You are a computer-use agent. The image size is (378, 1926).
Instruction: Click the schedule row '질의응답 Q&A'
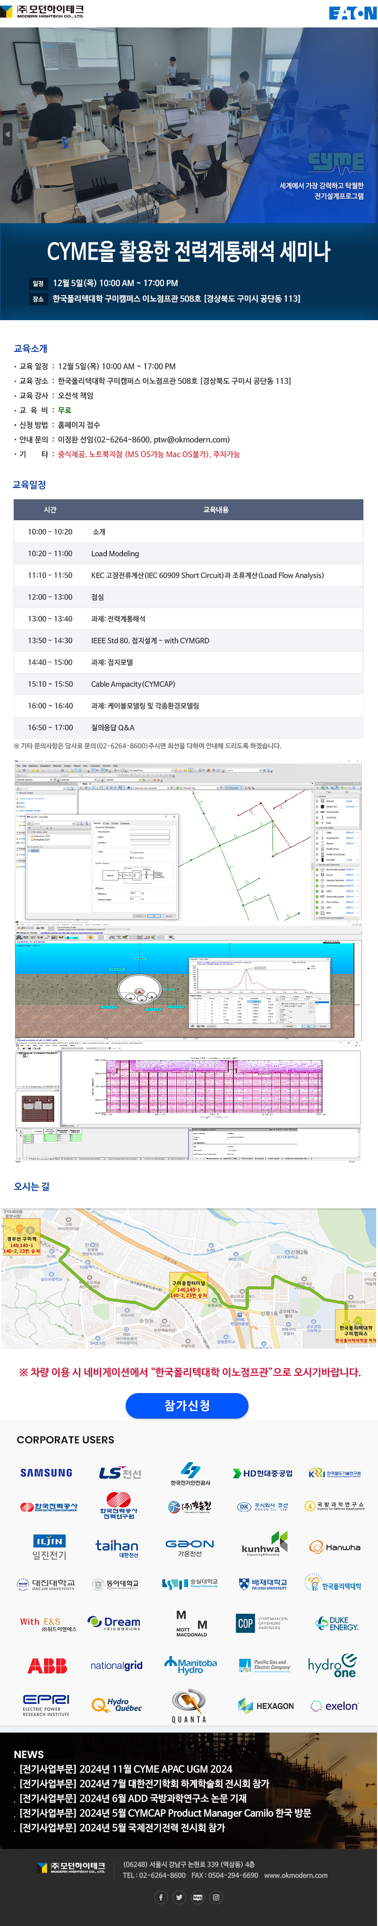188,727
